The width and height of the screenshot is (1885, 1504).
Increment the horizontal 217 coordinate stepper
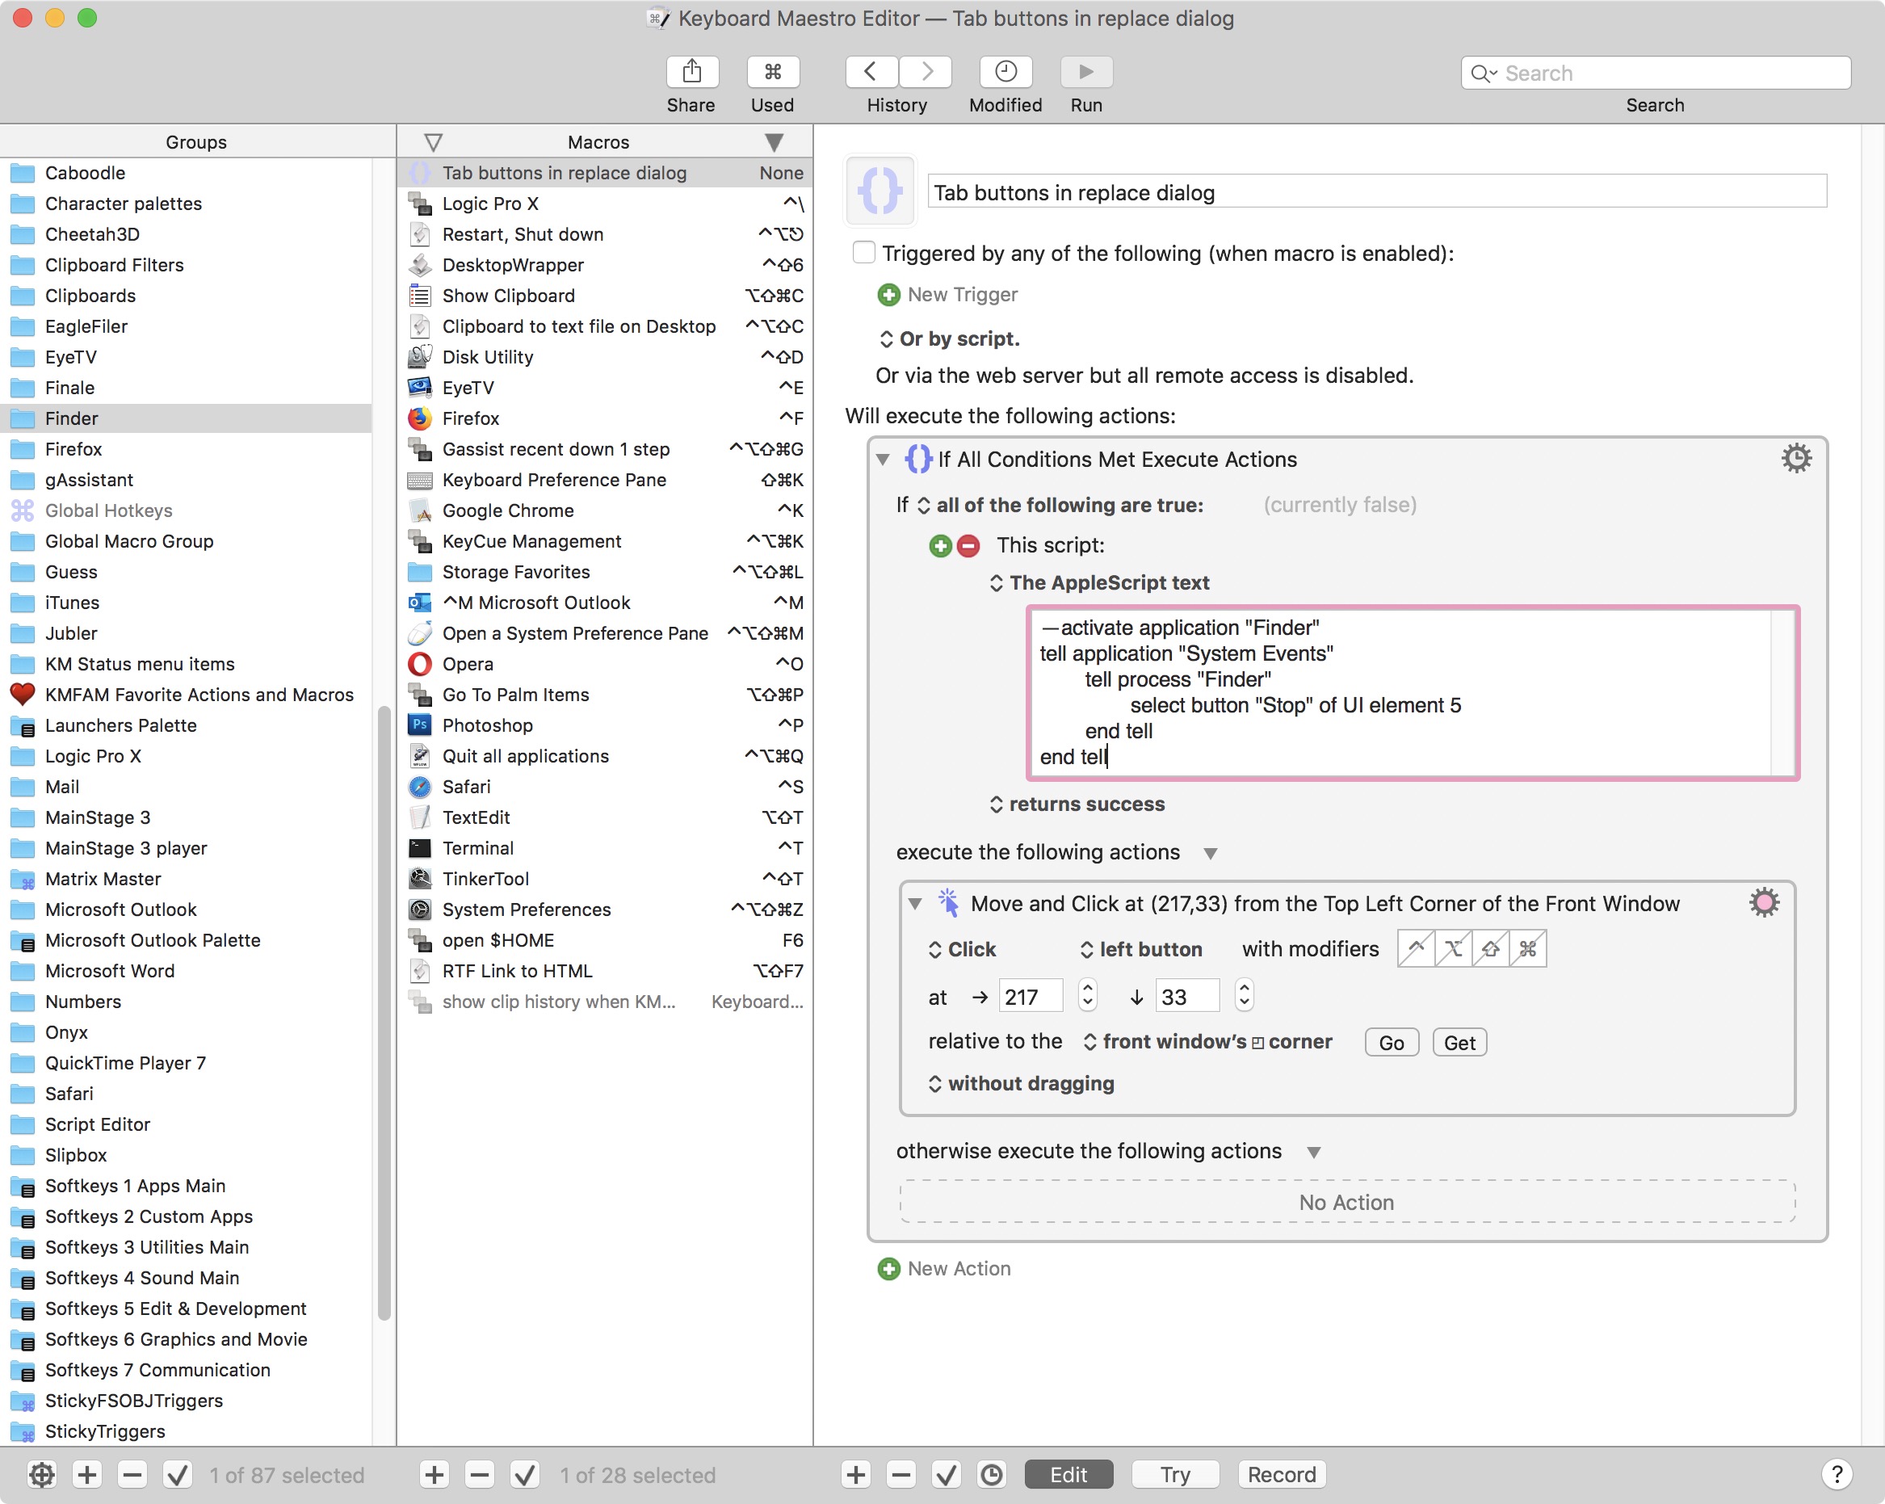tap(1088, 988)
